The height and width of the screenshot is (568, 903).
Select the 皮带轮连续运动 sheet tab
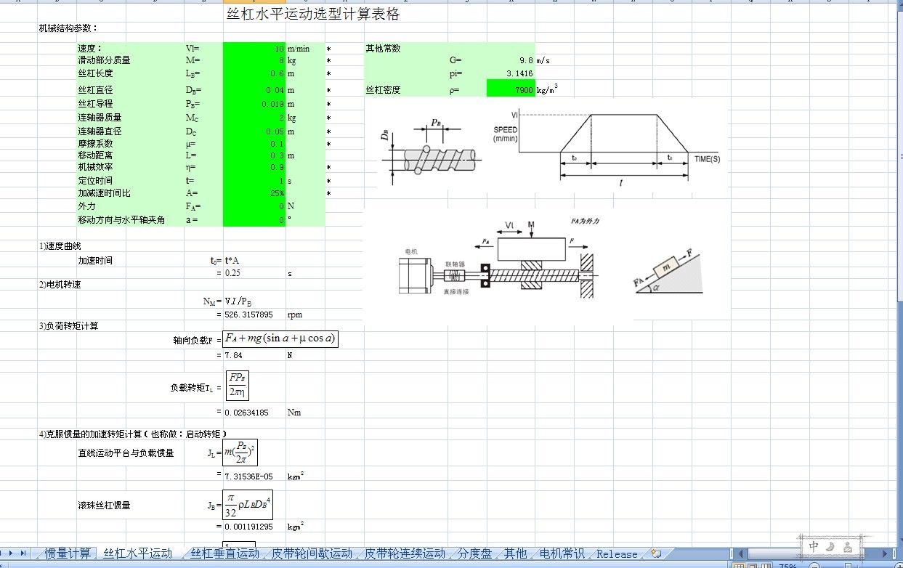point(405,553)
